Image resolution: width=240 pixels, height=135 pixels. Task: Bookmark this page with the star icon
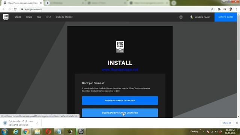[212, 9]
